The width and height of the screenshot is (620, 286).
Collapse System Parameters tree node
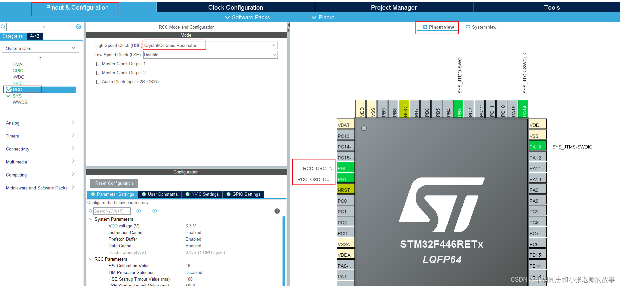(x=91, y=219)
